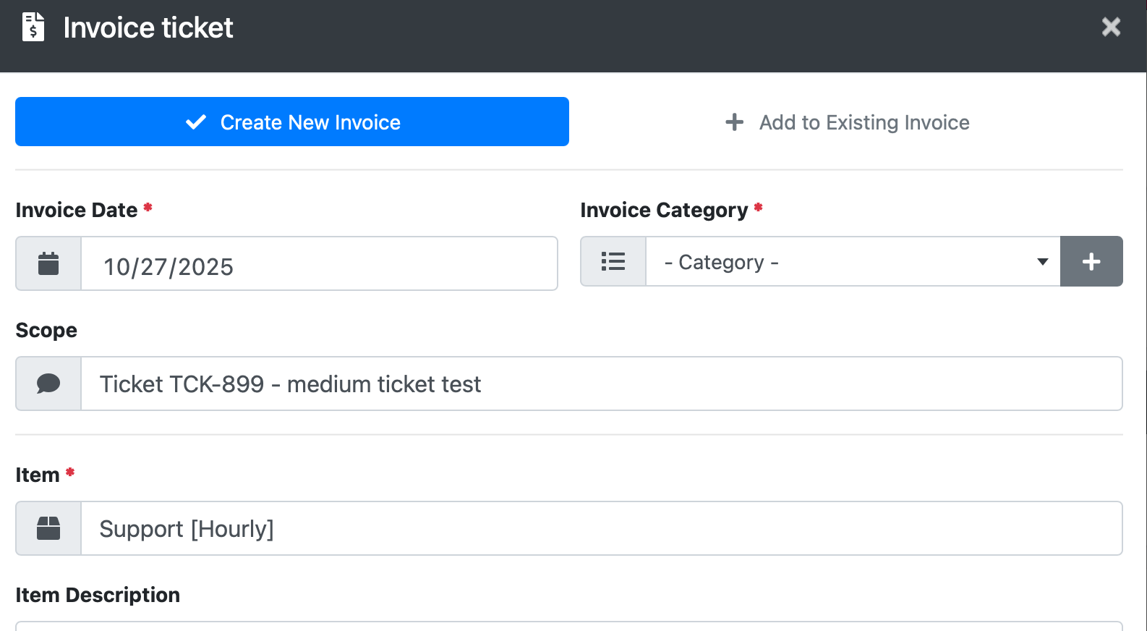This screenshot has width=1147, height=631.
Task: Click the calendar icon next to Invoice Date
Action: pyautogui.click(x=48, y=263)
